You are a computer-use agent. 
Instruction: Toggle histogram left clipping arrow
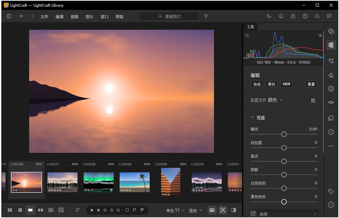click(x=247, y=36)
